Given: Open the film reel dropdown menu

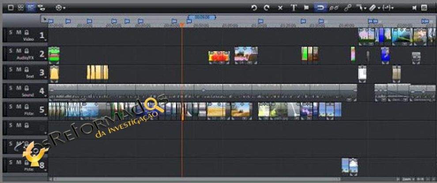Looking at the screenshot, I should (61, 8).
